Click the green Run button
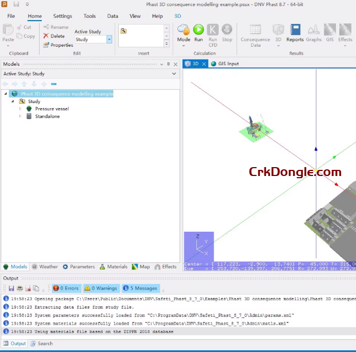This screenshot has height=352, width=356. [x=199, y=33]
